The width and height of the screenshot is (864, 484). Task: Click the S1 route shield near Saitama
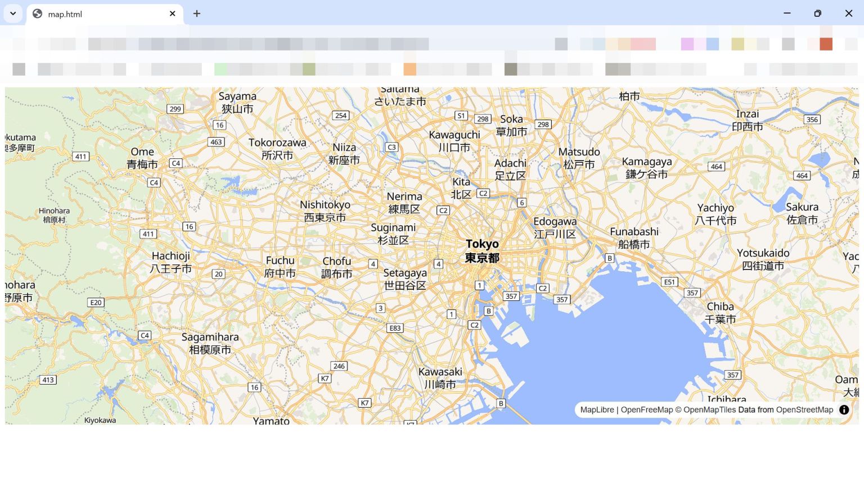pos(461,115)
